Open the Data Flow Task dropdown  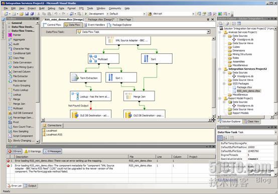click(x=209, y=32)
